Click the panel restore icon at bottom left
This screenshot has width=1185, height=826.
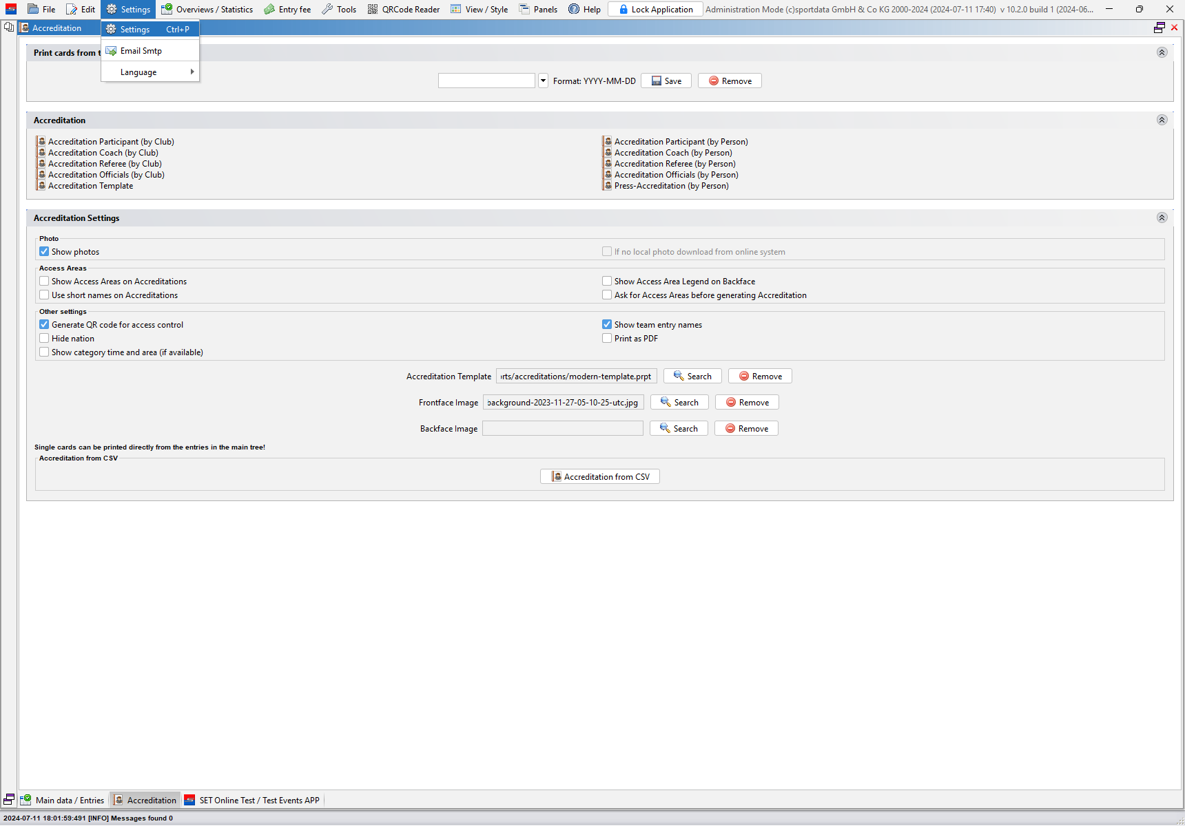[x=9, y=800]
